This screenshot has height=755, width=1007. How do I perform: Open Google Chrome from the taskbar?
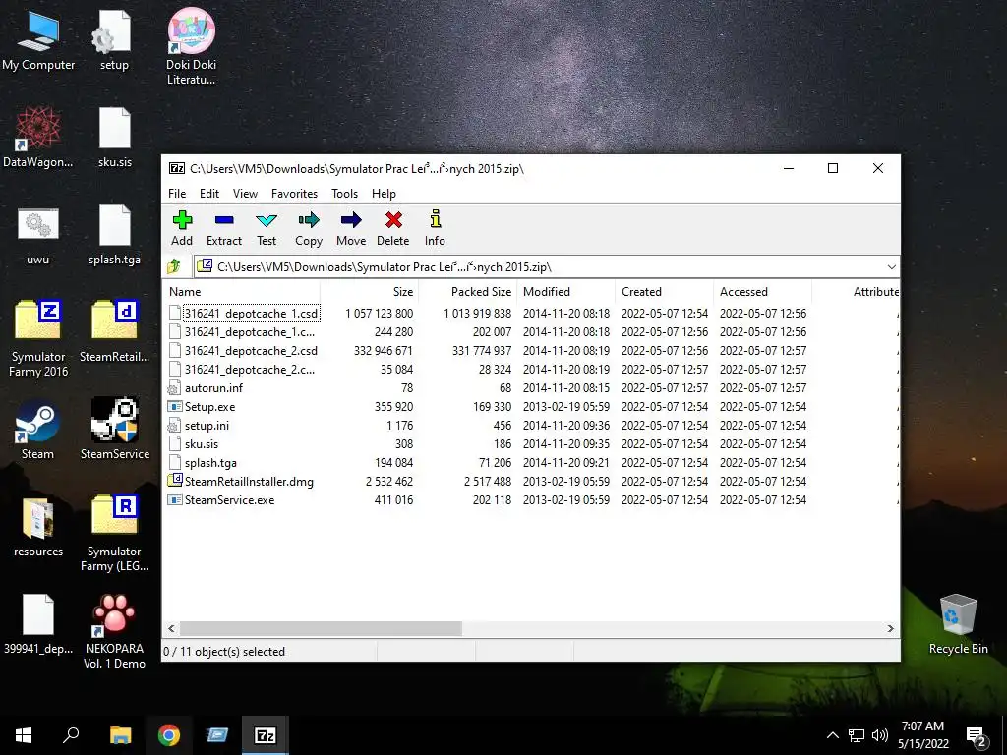pos(169,735)
